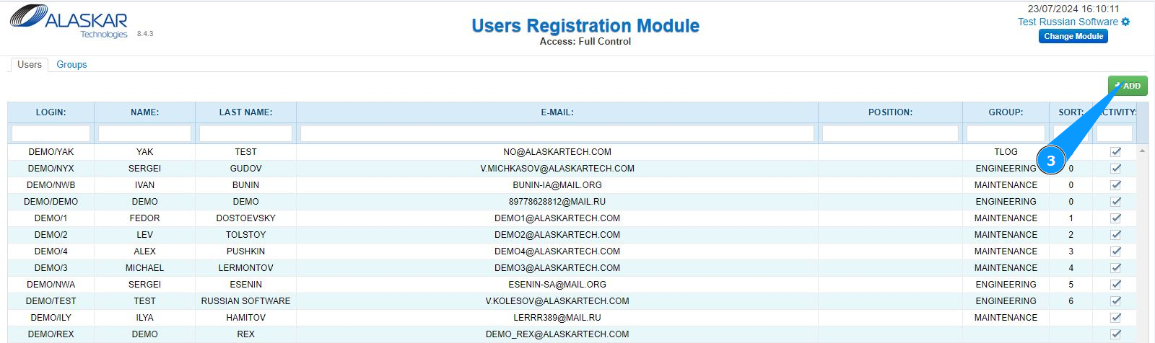Click last name HAMITOV

(x=245, y=318)
